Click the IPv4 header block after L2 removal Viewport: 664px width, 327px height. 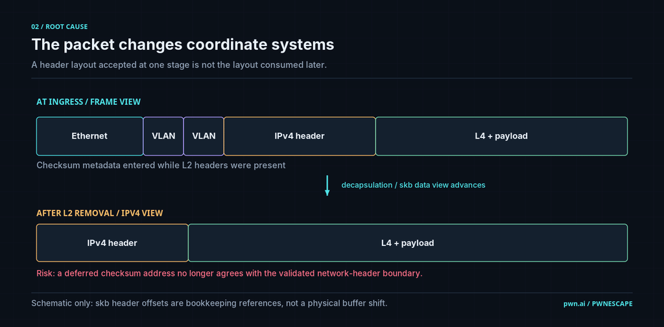click(112, 243)
